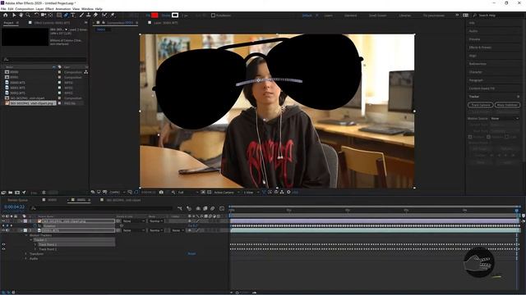Select the Zoom magnifier tool
The height and width of the screenshot is (295, 526).
tap(28, 15)
